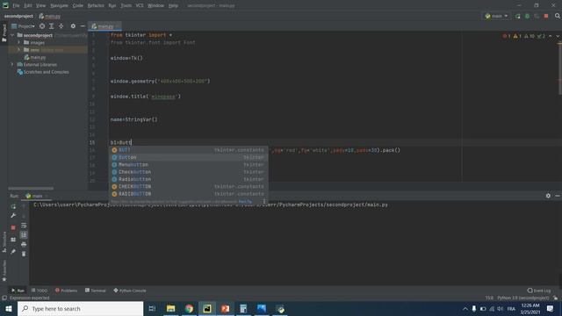Choose Checkbutton suggestion from autocomplete
562x316 pixels.
tap(188, 172)
